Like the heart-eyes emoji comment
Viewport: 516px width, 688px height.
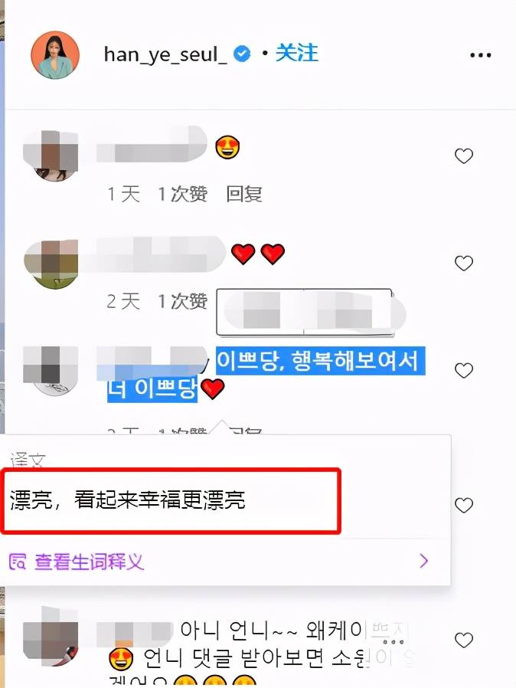click(463, 156)
